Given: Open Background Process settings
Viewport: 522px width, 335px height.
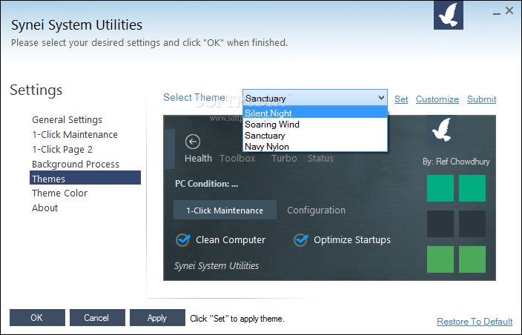Looking at the screenshot, I should [76, 164].
